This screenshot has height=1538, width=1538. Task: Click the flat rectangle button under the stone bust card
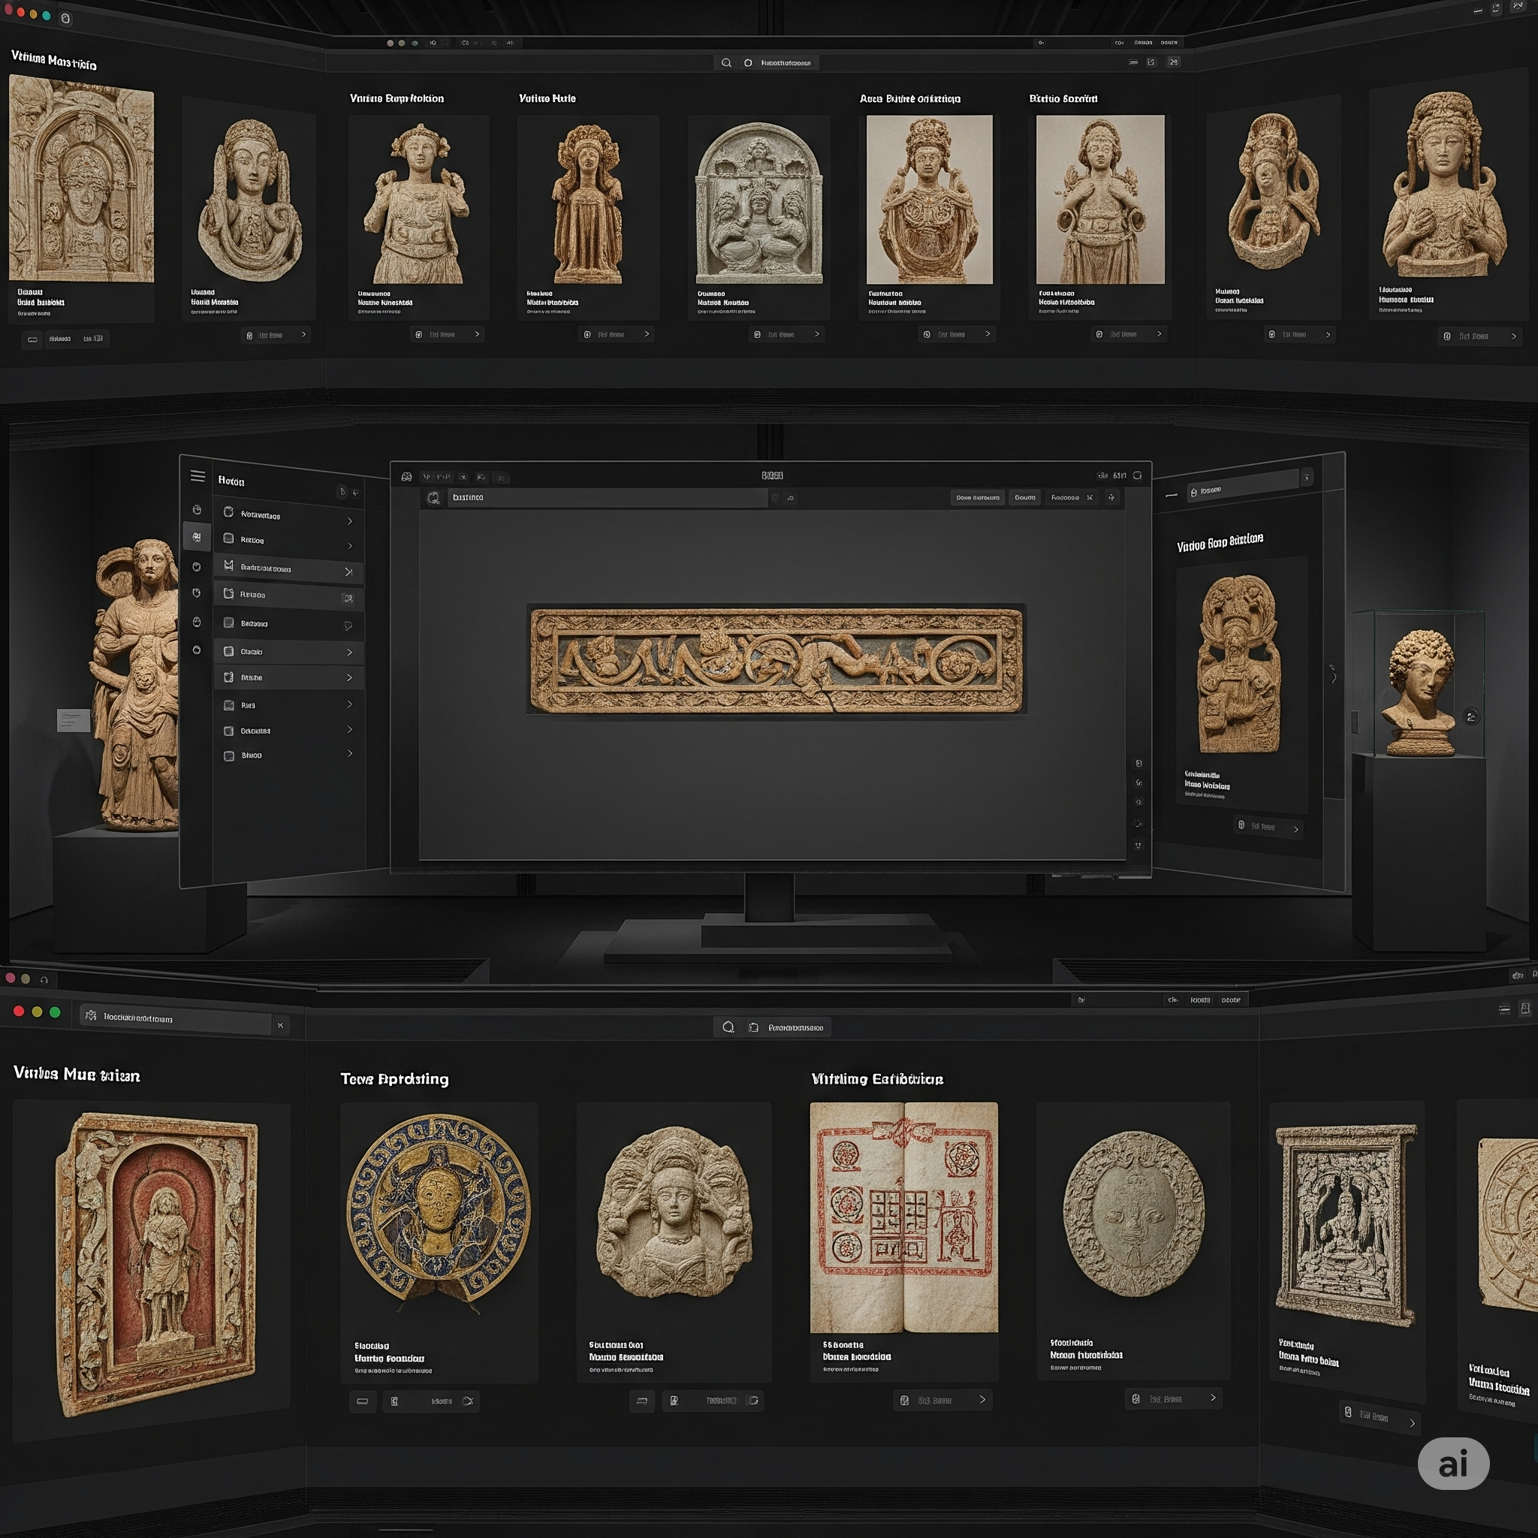point(641,1401)
